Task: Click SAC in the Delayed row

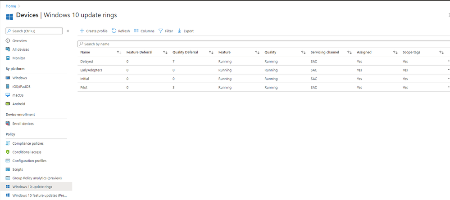Action: click(x=314, y=61)
